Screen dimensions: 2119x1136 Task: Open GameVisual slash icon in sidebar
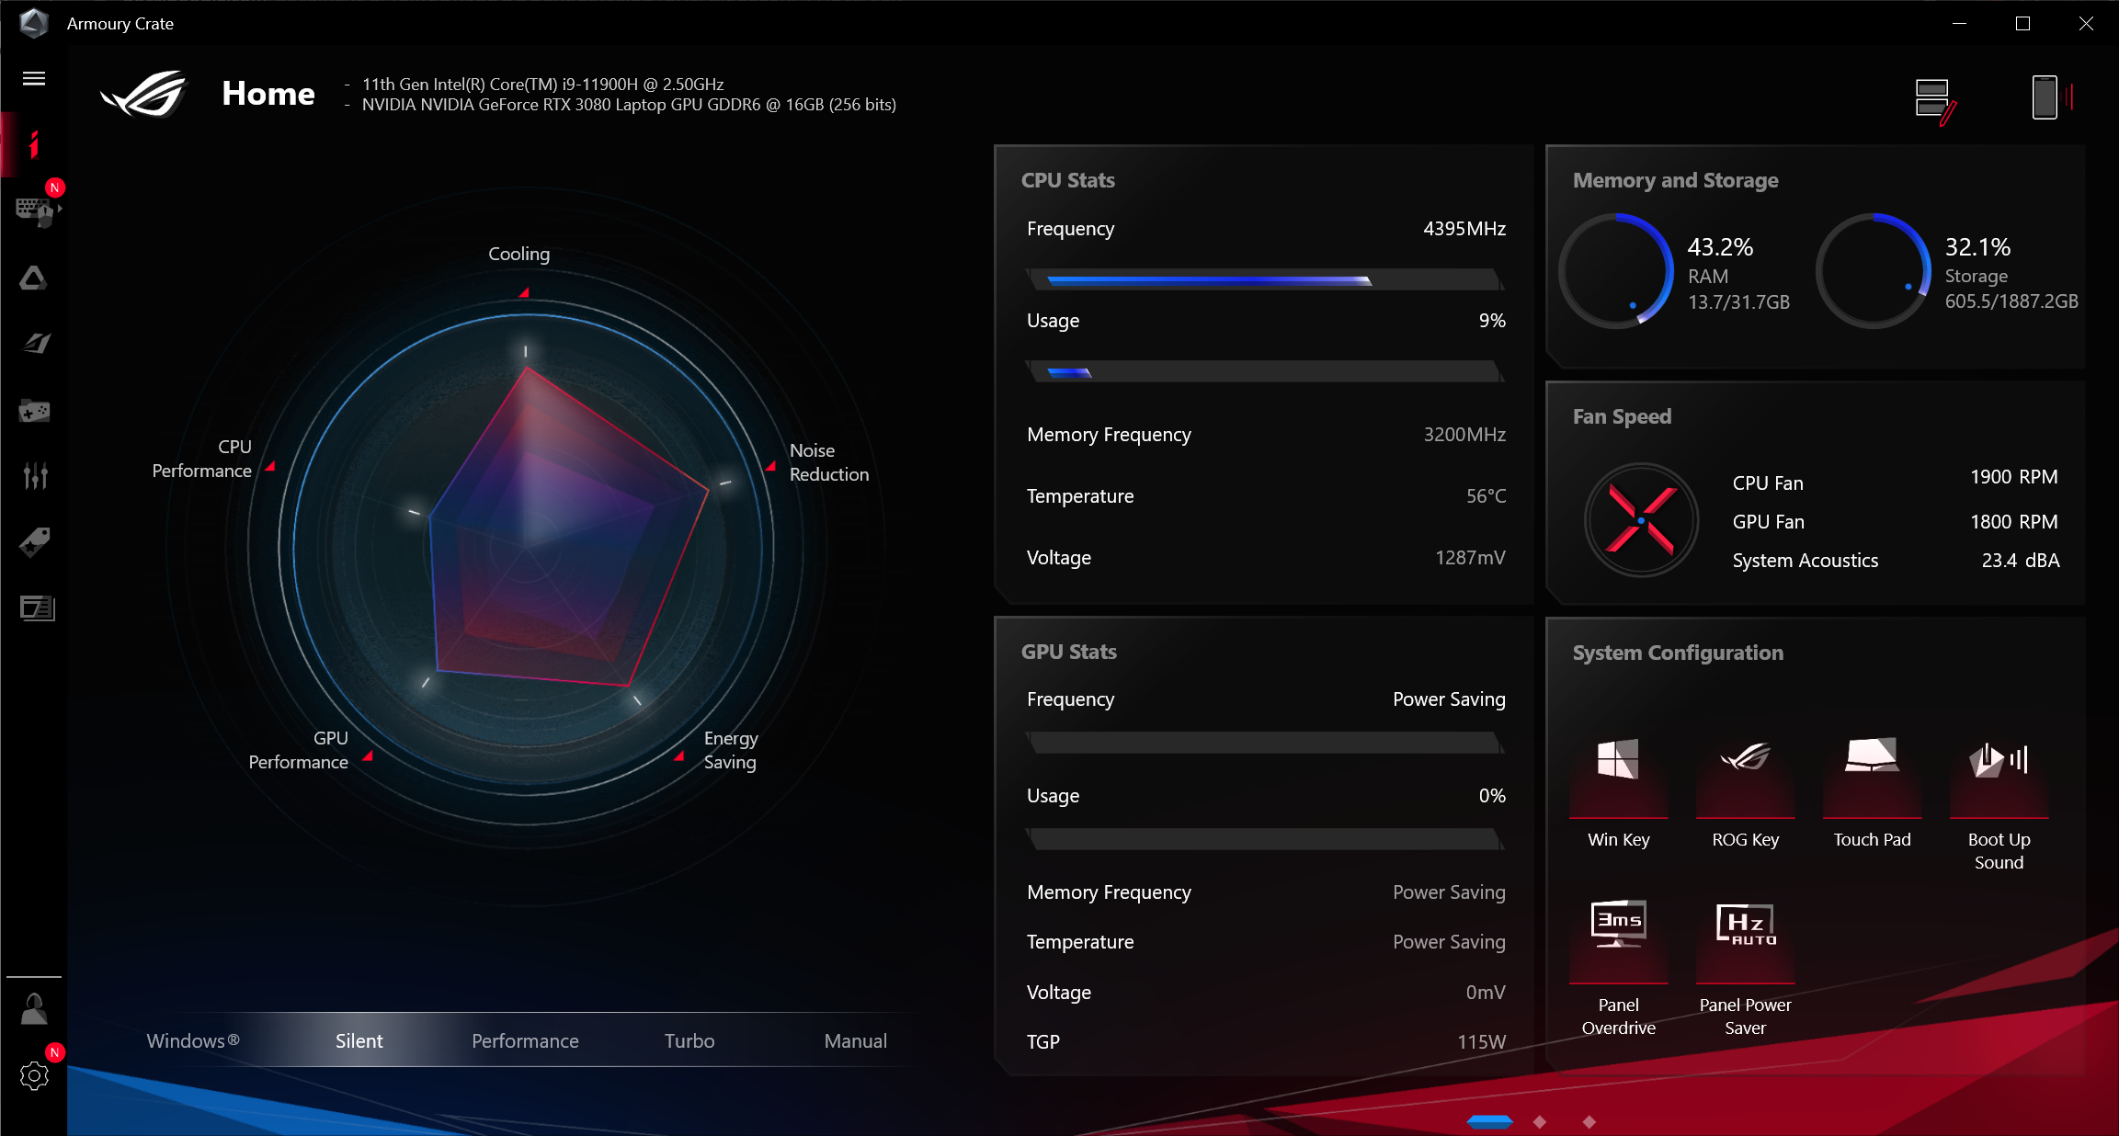coord(36,344)
